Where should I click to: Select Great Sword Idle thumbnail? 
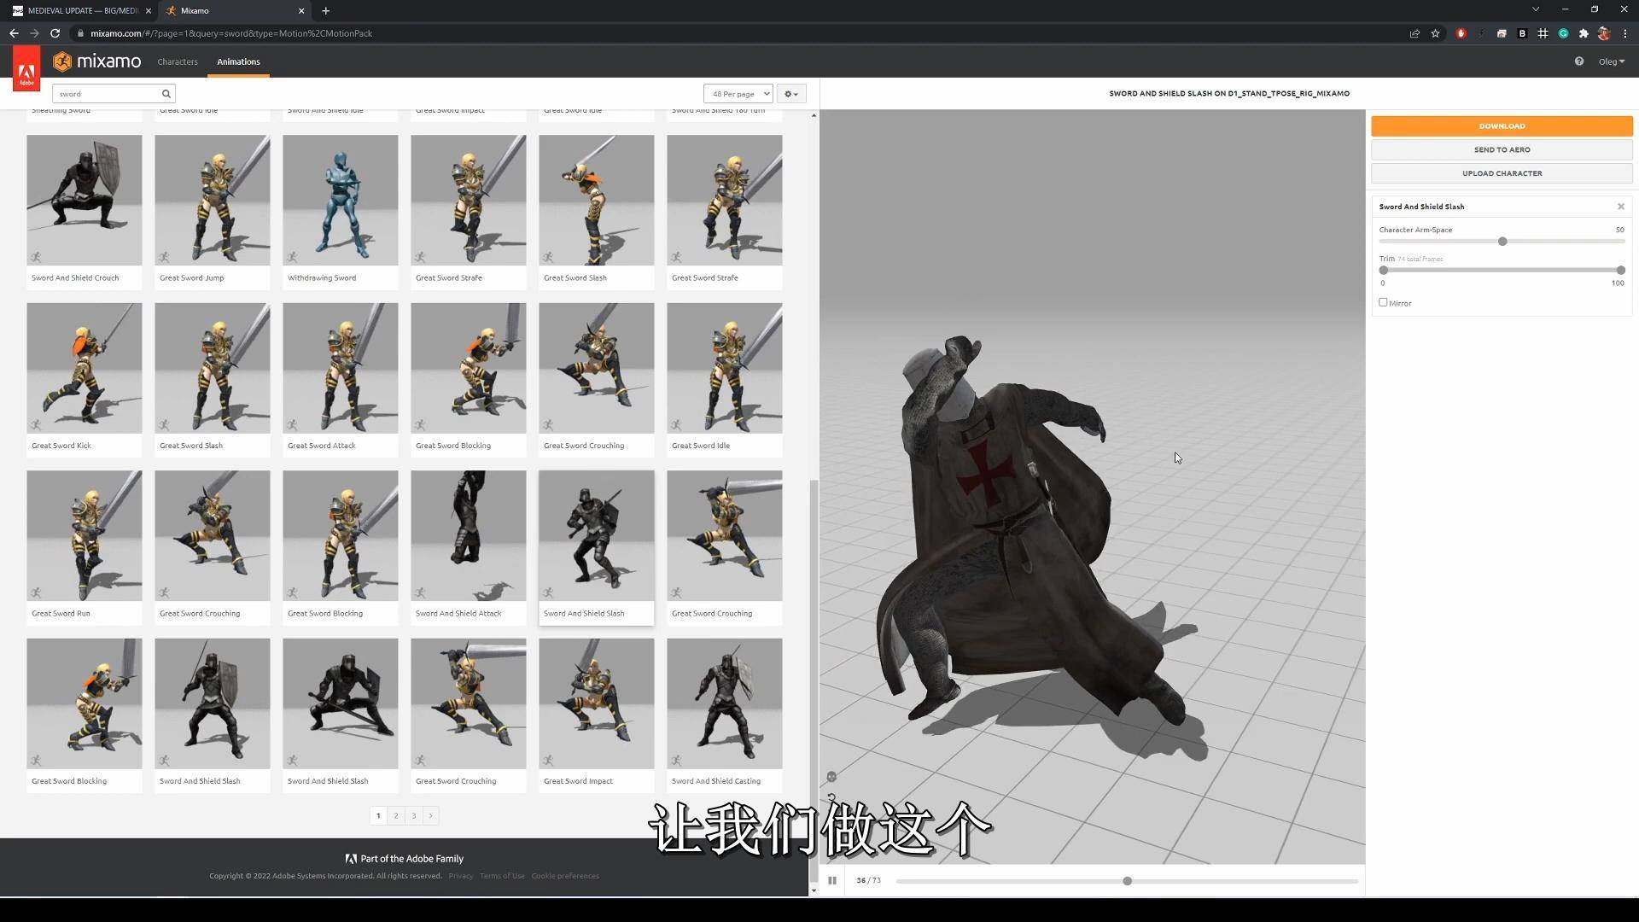point(725,368)
